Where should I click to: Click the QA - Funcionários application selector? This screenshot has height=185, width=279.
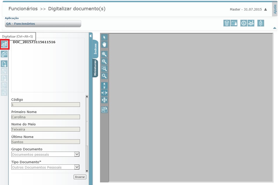pyautogui.click(x=43, y=24)
